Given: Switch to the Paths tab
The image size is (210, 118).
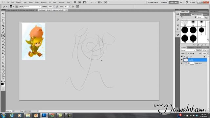Looking at the screenshot, I should click(199, 47).
